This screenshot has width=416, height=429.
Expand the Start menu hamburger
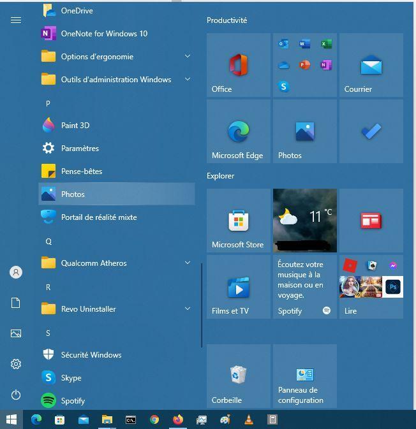(16, 20)
